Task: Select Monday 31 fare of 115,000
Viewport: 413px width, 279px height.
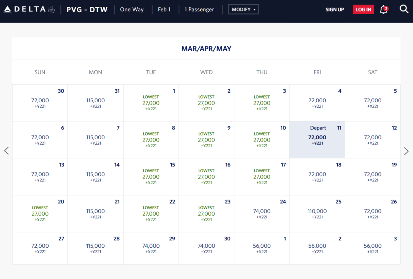Action: click(x=95, y=103)
